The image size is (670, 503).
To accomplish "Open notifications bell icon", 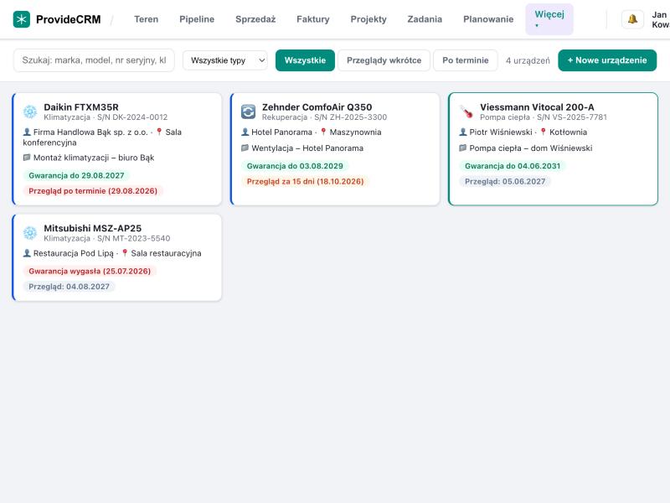I will (632, 19).
